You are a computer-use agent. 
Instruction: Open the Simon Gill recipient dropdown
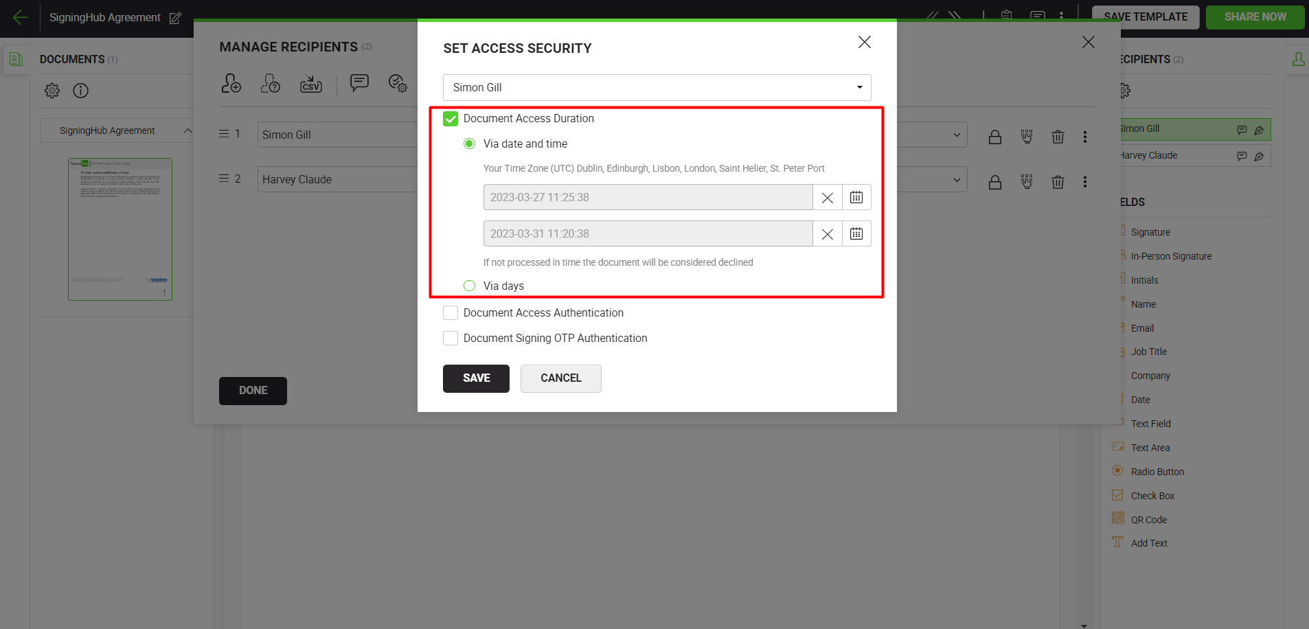657,88
